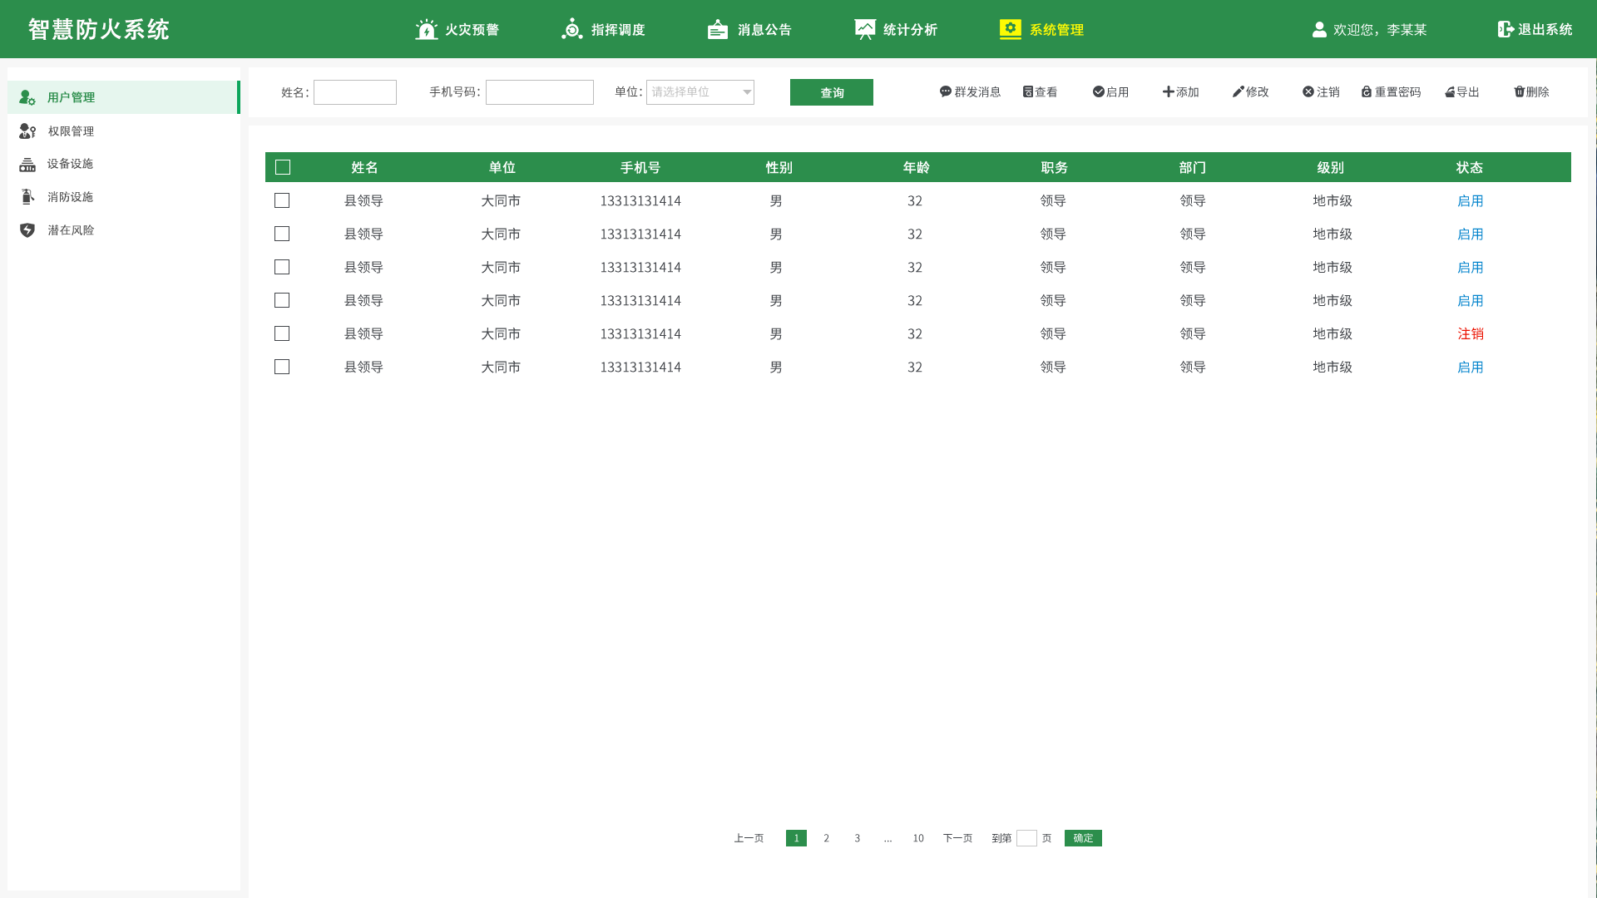This screenshot has height=898, width=1597.
Task: Select 权限管理 in the sidebar
Action: 71,131
